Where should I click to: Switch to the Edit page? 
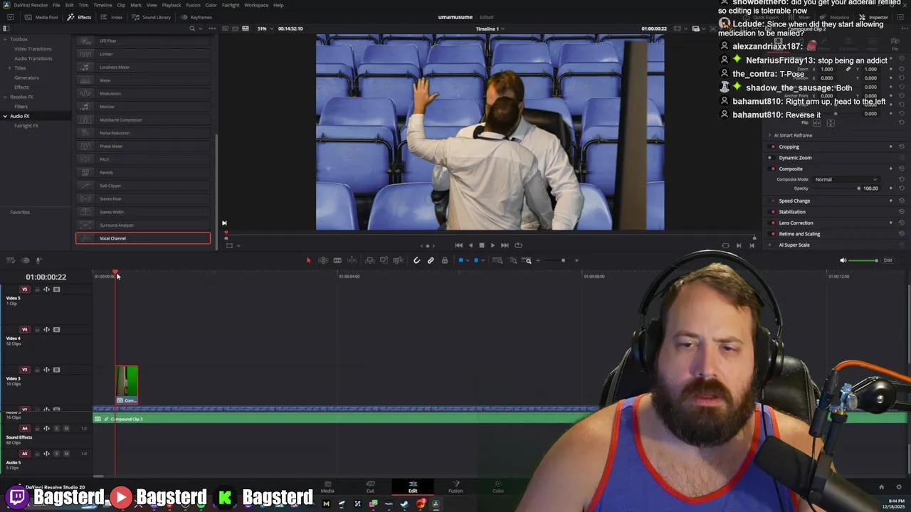tap(413, 486)
